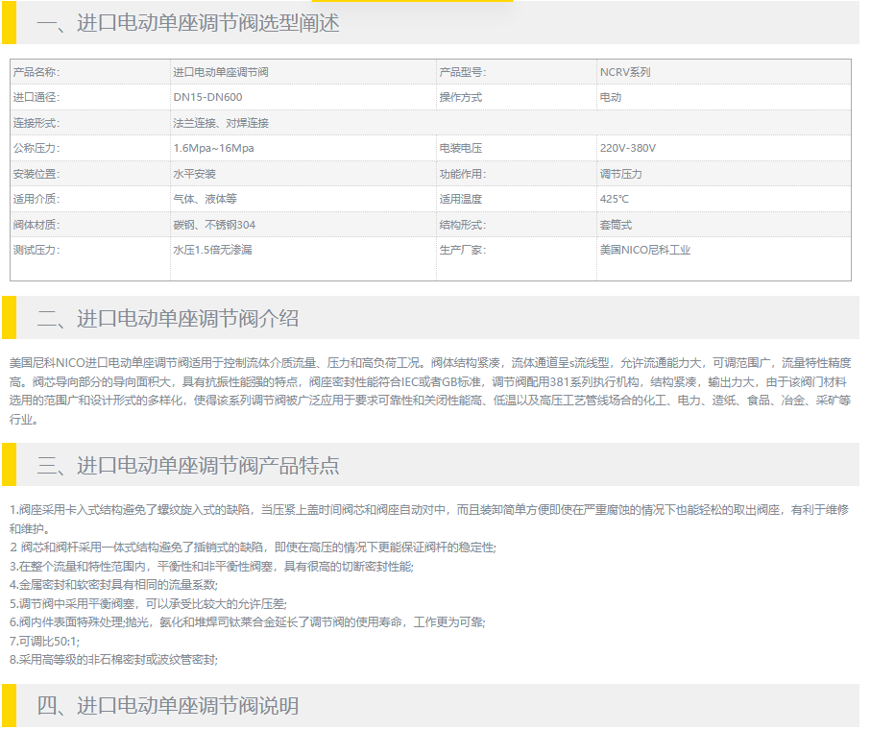The width and height of the screenshot is (871, 730).
Task: Click the 水平安装 installation position value
Action: 194,174
